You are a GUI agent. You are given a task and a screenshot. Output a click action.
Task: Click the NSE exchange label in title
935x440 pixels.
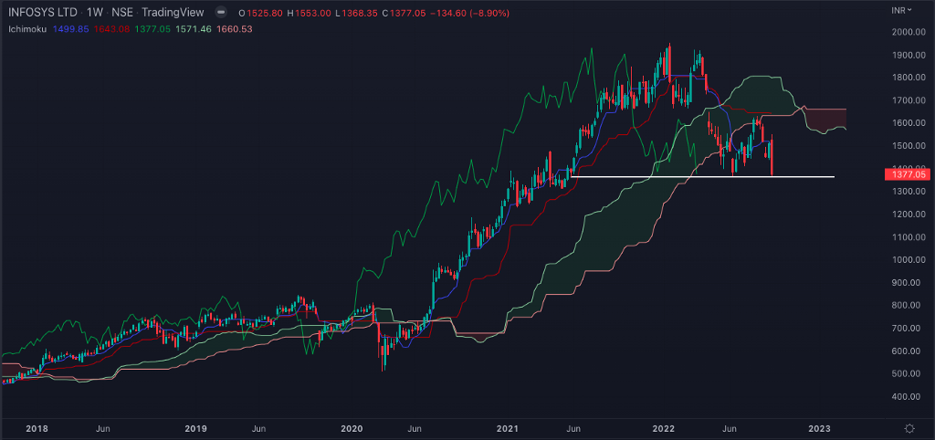121,13
